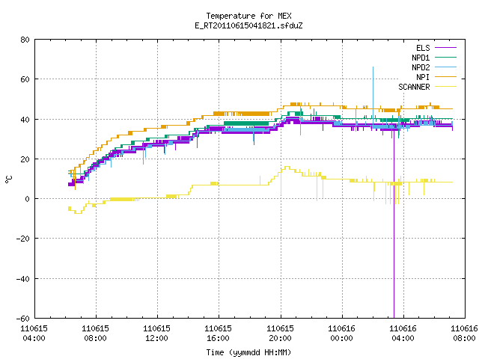This screenshot has width=479, height=359.
Task: Click the y-axis tick label -20
Action: tap(23, 239)
